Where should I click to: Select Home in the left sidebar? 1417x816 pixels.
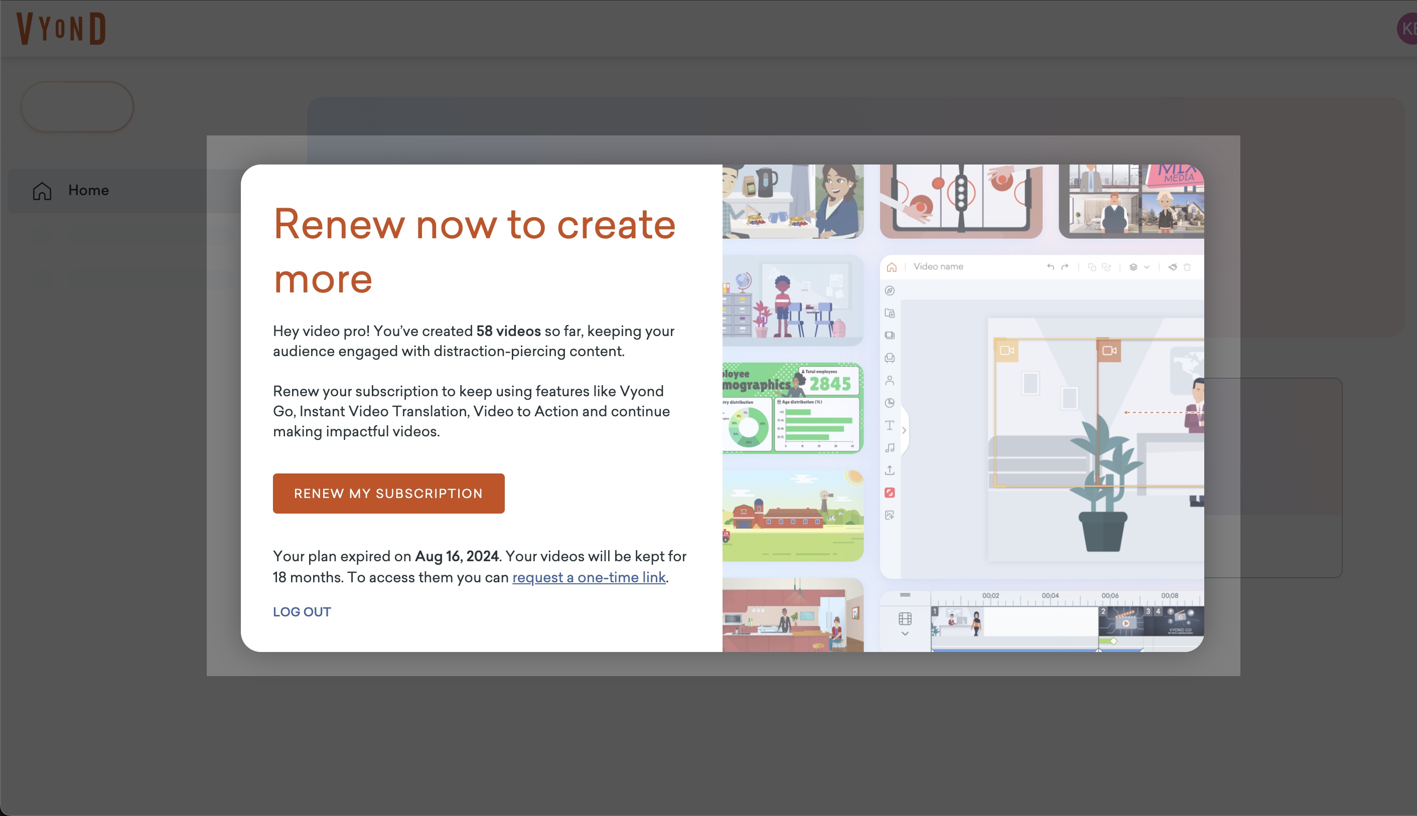(x=124, y=191)
